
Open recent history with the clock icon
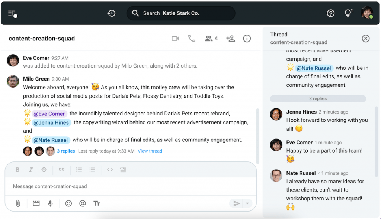[111, 13]
